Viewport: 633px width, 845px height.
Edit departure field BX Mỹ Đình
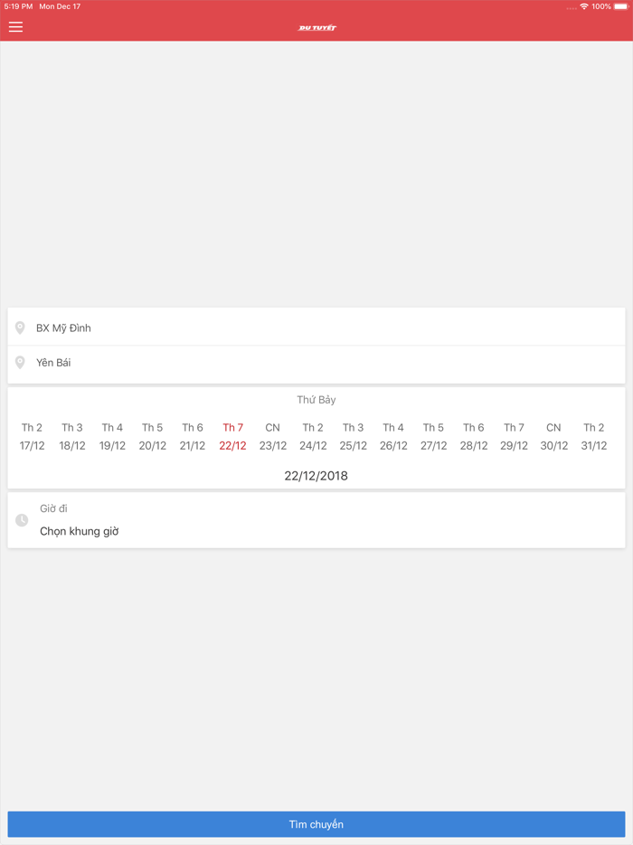coord(316,328)
